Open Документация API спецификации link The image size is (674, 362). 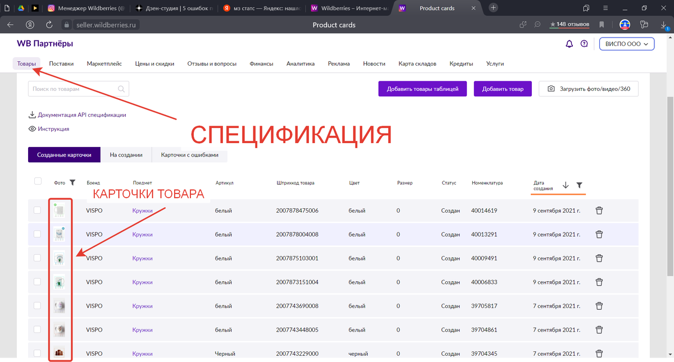(x=77, y=114)
